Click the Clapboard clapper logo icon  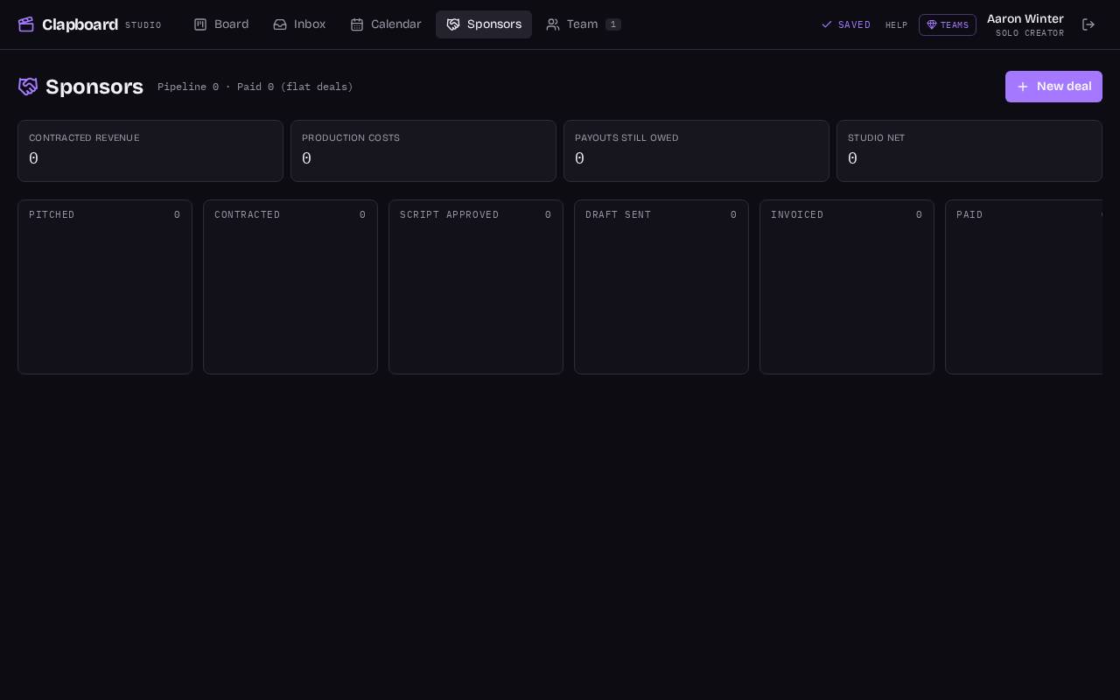tap(26, 24)
